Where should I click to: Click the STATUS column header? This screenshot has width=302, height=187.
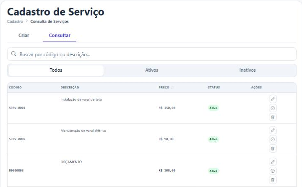pos(214,88)
